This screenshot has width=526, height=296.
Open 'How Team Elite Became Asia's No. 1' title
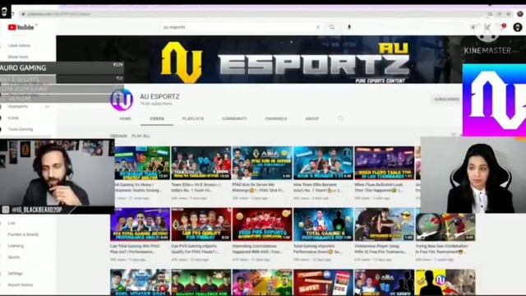pos(318,187)
